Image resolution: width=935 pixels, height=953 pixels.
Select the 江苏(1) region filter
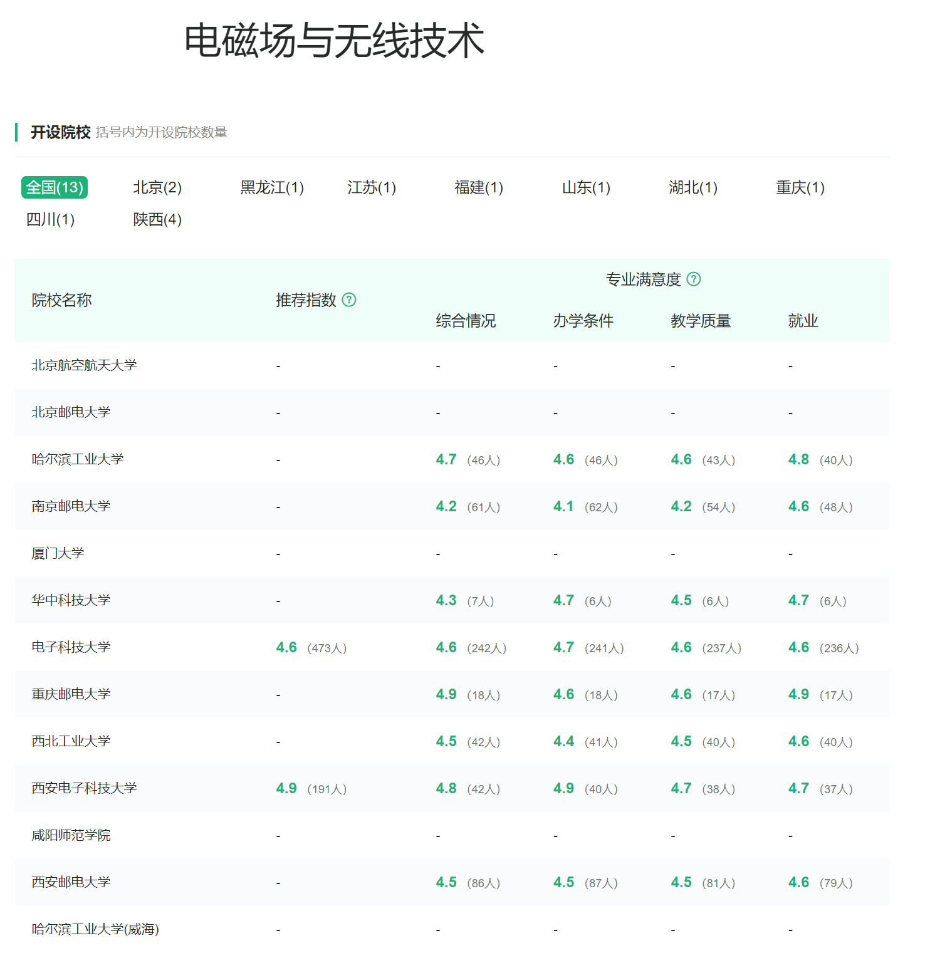371,187
